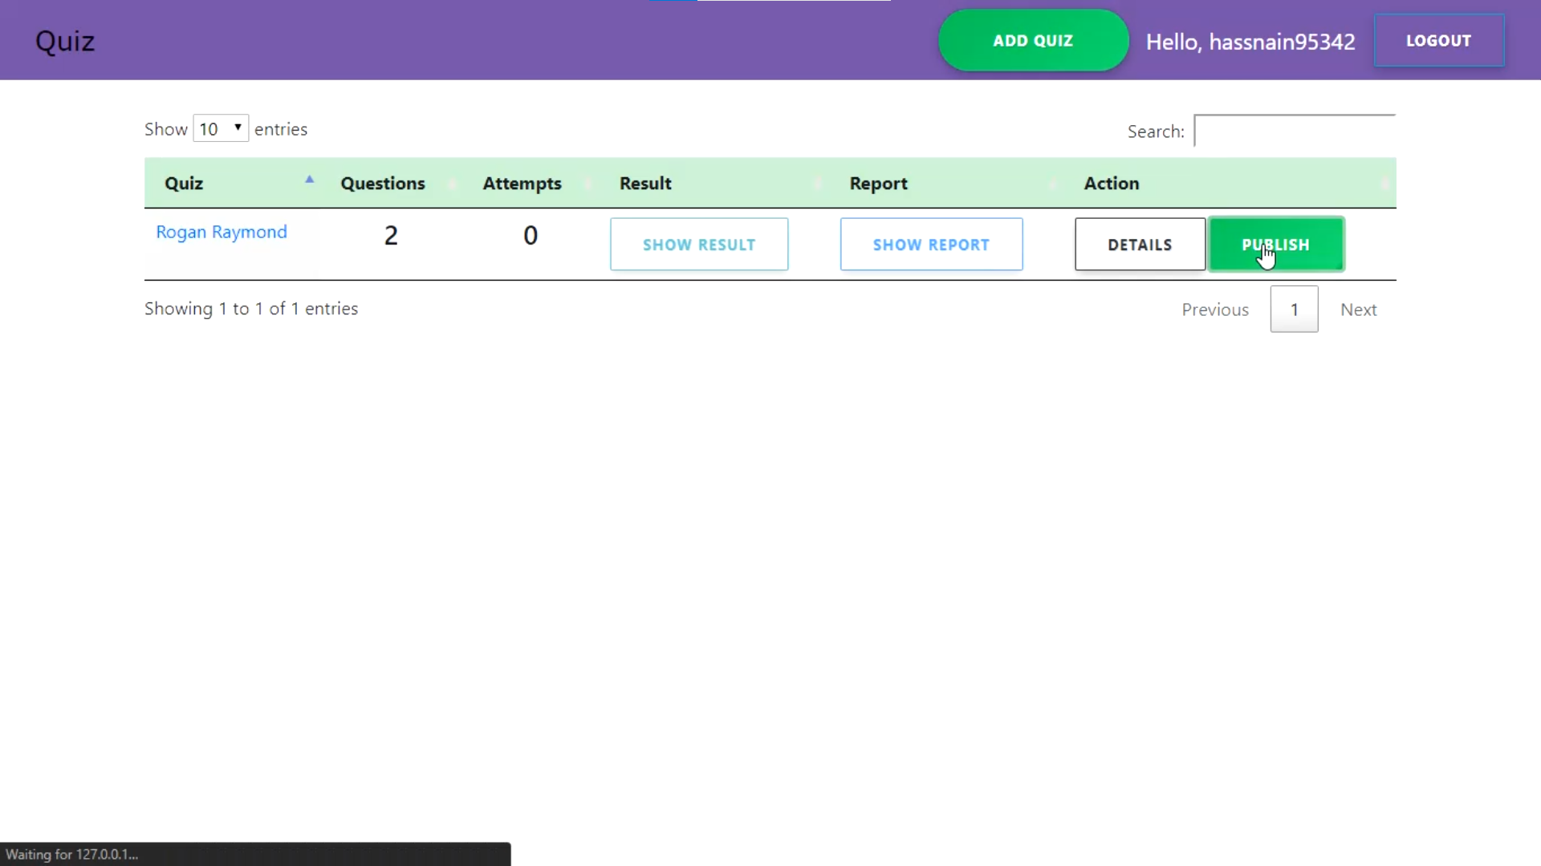Select page 1 in pagination

click(x=1294, y=310)
